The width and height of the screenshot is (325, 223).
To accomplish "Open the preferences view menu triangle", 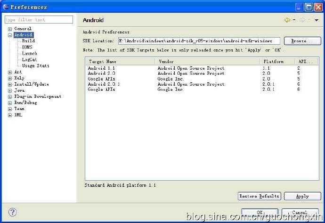I will pyautogui.click(x=317, y=20).
